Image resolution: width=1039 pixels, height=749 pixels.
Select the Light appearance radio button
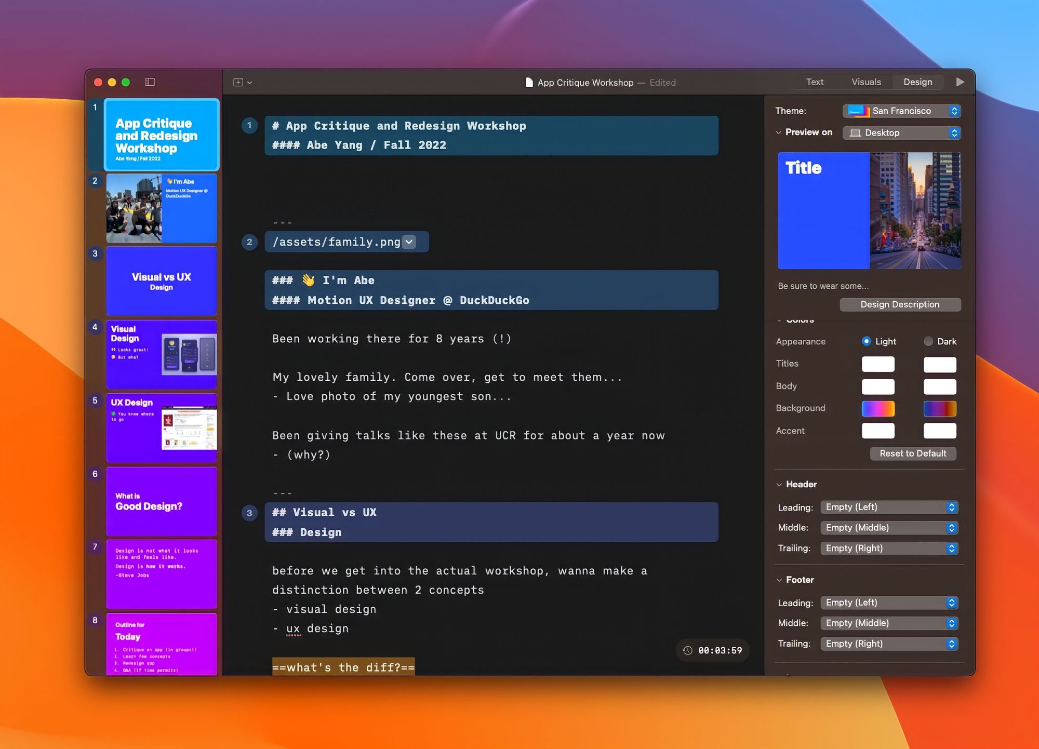[866, 341]
